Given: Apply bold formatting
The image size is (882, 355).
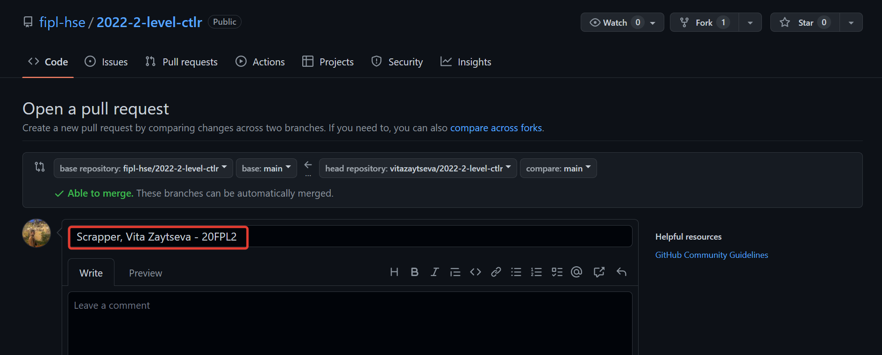Looking at the screenshot, I should (414, 272).
